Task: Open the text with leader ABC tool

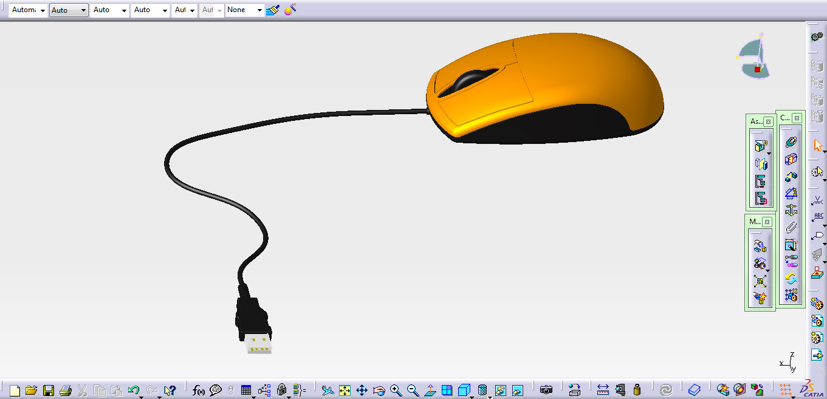Action: [x=818, y=217]
